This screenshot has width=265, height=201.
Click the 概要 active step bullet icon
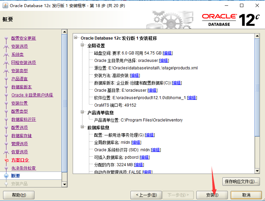[x=6, y=176]
